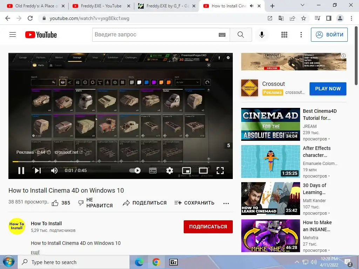359x269 pixels.
Task: Open the on-screen keyboard in search box
Action: [222, 35]
